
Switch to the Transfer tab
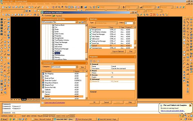click(x=57, y=16)
